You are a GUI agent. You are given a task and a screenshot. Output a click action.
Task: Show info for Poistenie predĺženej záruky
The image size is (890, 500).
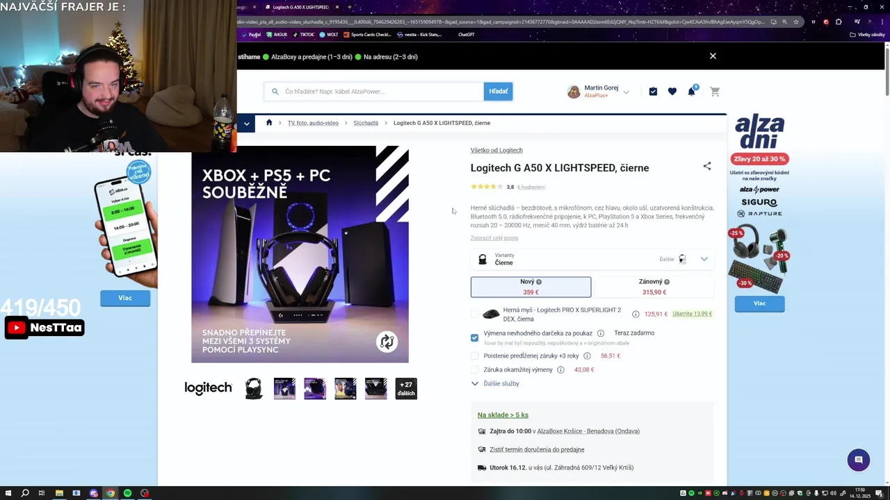587,356
